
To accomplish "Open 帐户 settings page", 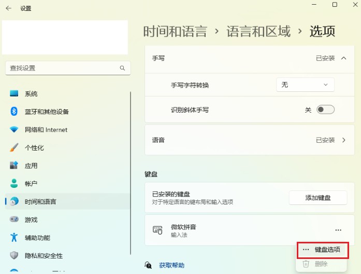I will [x=31, y=184].
